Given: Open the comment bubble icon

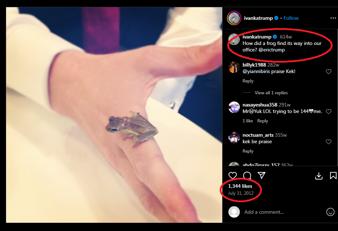Looking at the screenshot, I should click(247, 176).
